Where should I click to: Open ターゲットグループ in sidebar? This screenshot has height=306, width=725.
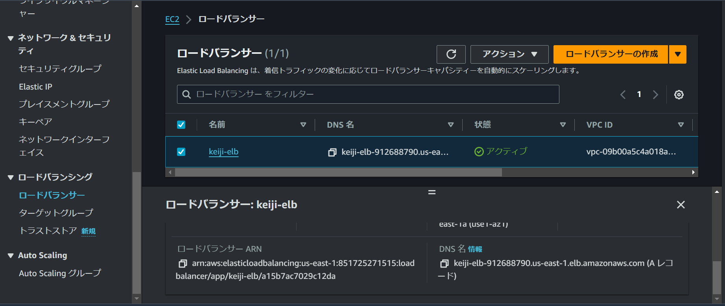tap(56, 213)
